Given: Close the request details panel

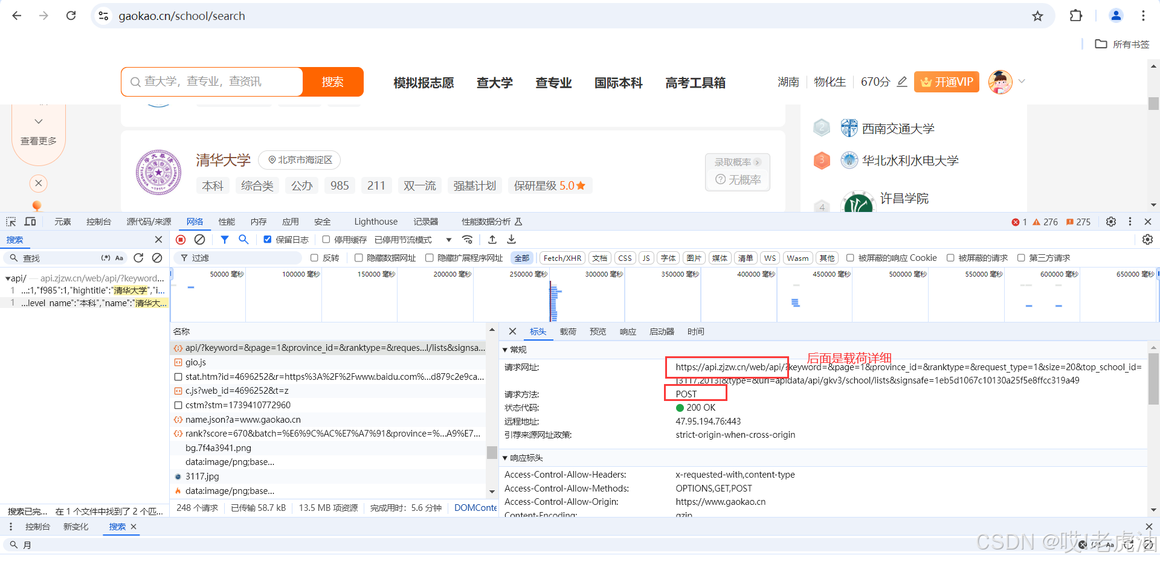Looking at the screenshot, I should click(x=512, y=332).
